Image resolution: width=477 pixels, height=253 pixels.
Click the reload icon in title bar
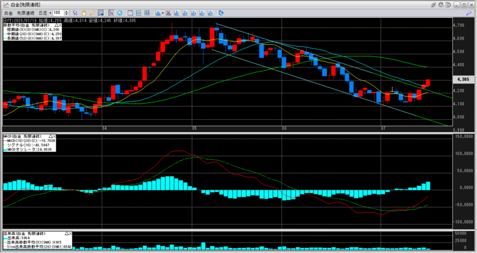tap(442, 4)
